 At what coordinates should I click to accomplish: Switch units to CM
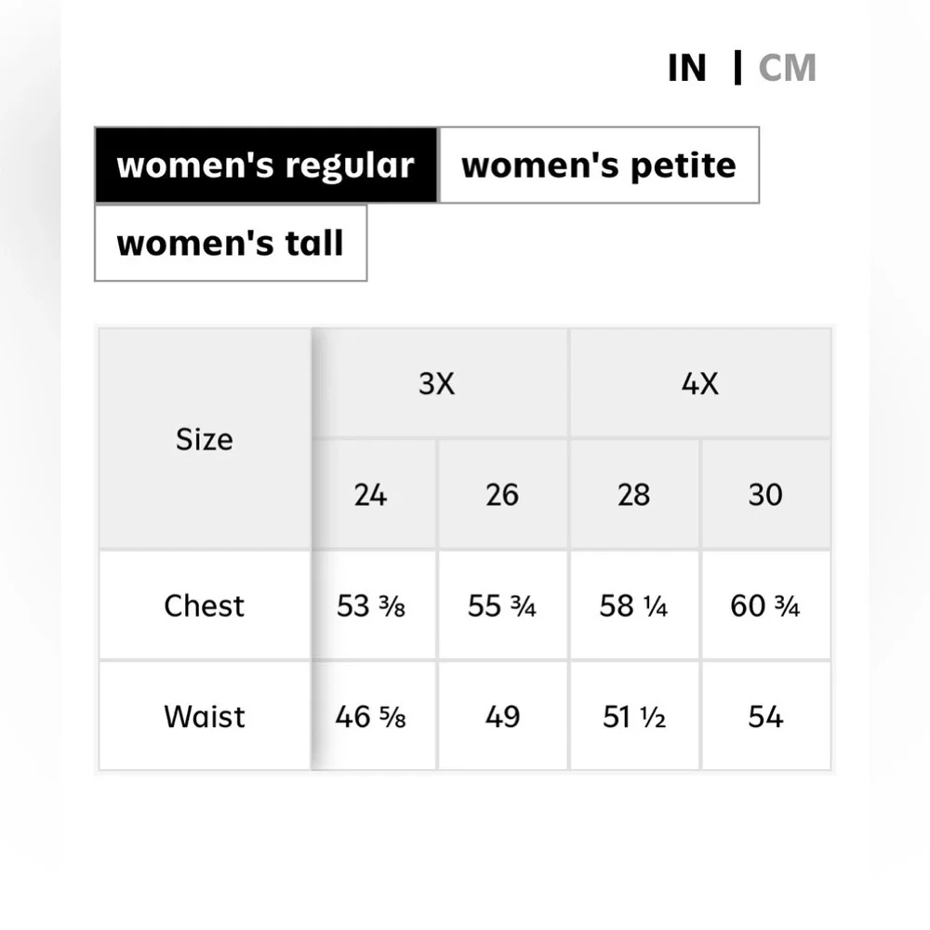pos(787,68)
